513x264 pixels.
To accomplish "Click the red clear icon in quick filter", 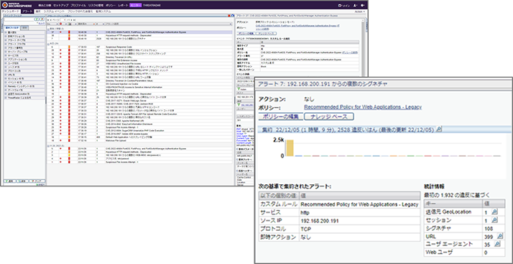I will coord(42,19).
